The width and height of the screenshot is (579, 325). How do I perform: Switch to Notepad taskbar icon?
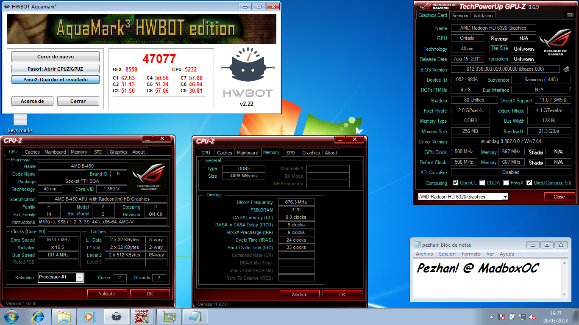pos(195,317)
